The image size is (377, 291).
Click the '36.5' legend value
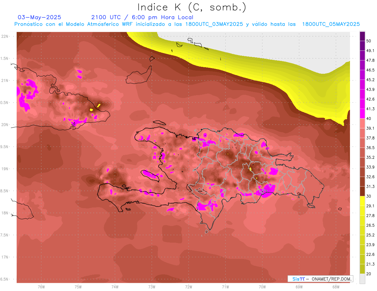pyautogui.click(x=370, y=148)
